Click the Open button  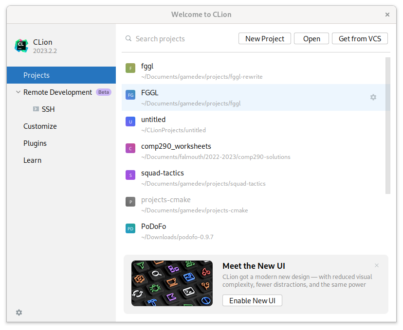point(311,38)
